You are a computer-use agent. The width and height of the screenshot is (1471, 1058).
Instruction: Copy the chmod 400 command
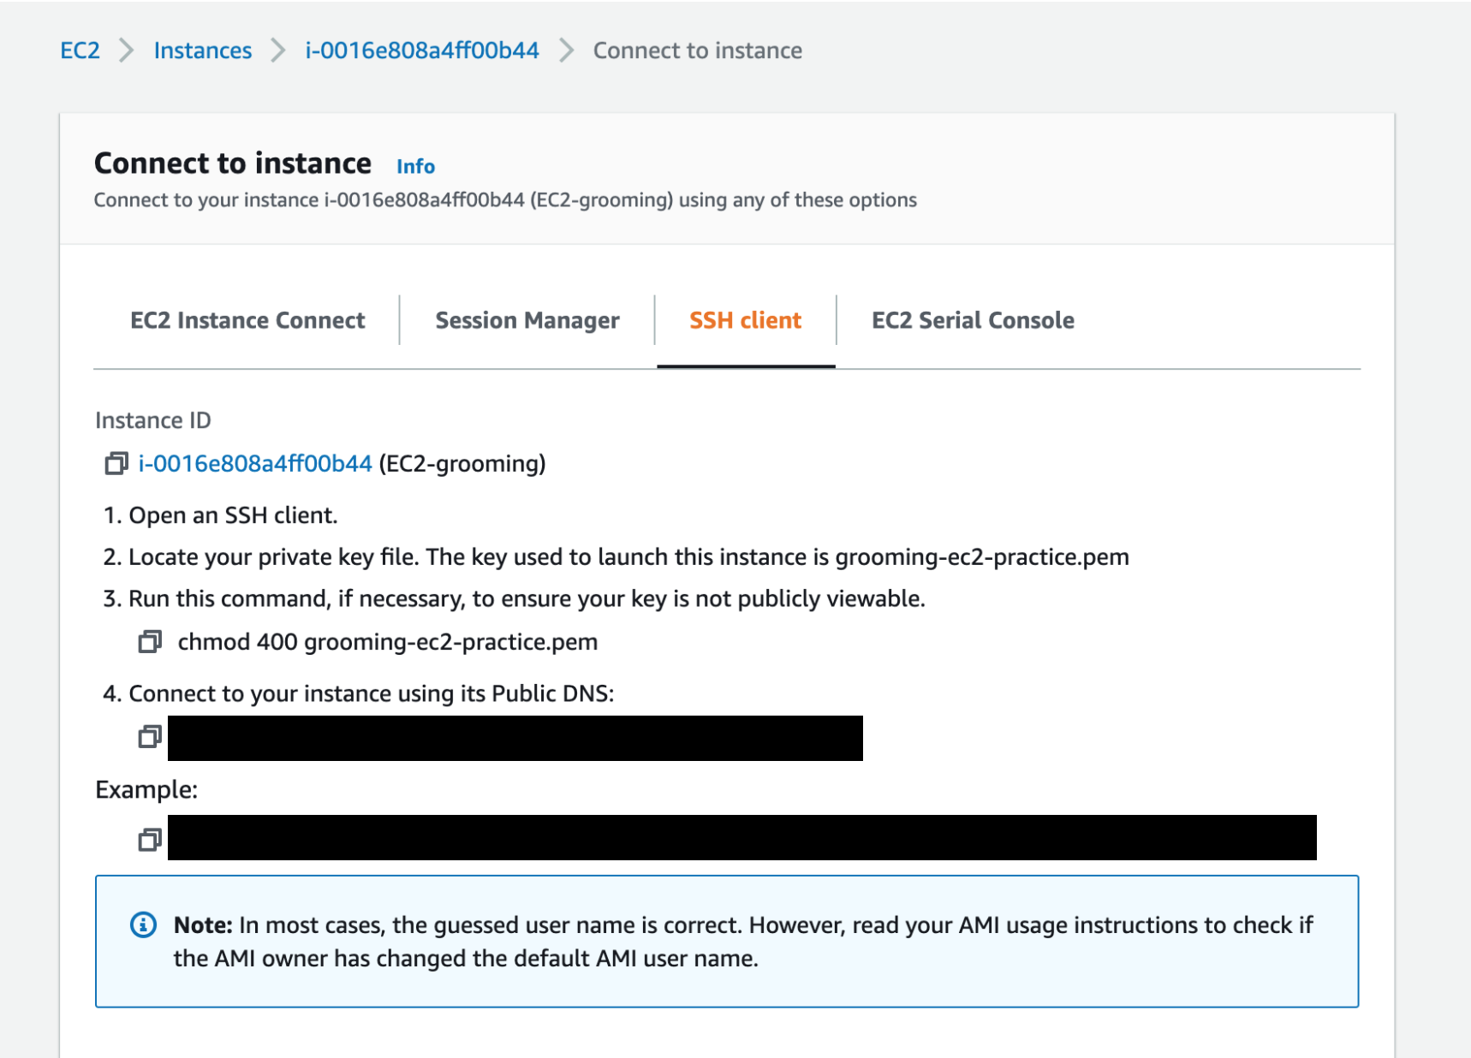pos(150,641)
